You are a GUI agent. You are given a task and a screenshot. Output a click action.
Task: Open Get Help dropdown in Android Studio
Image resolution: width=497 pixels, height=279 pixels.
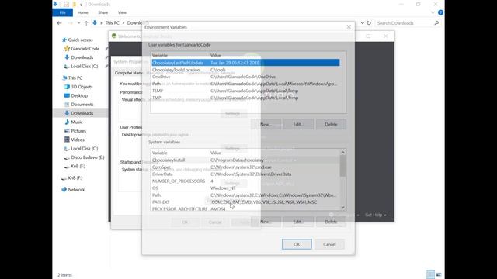[376, 215]
